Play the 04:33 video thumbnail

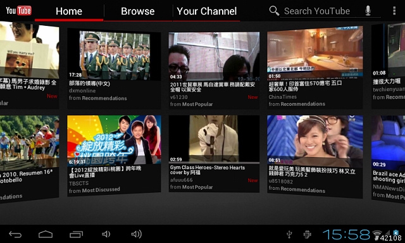tap(214, 56)
